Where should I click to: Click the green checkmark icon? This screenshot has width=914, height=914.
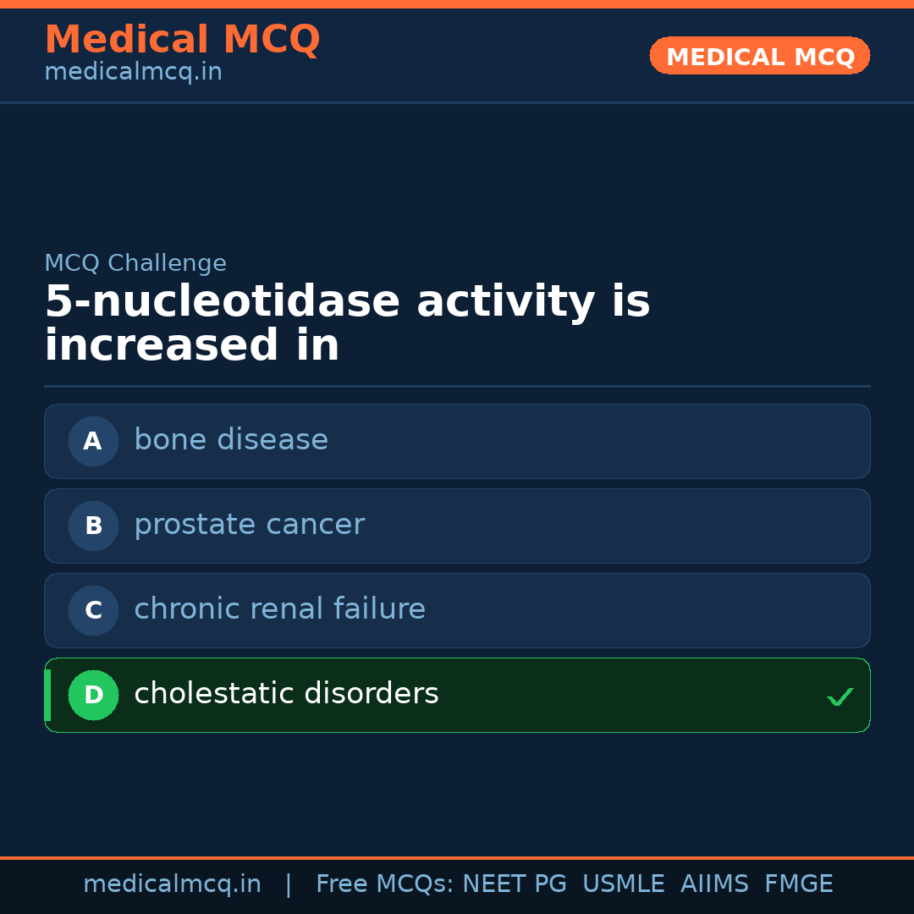click(x=840, y=697)
